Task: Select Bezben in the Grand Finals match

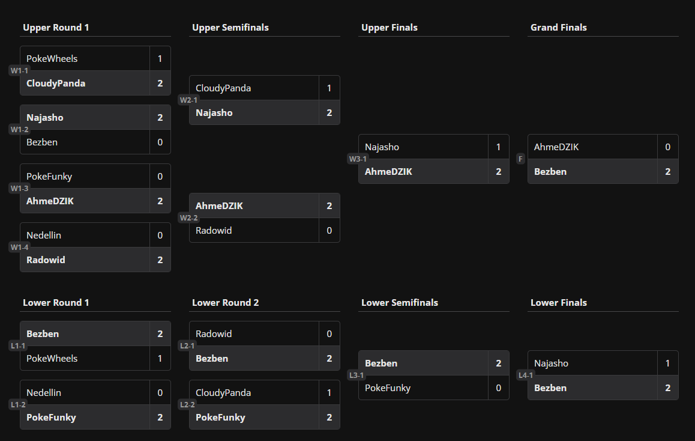Action: click(x=550, y=172)
